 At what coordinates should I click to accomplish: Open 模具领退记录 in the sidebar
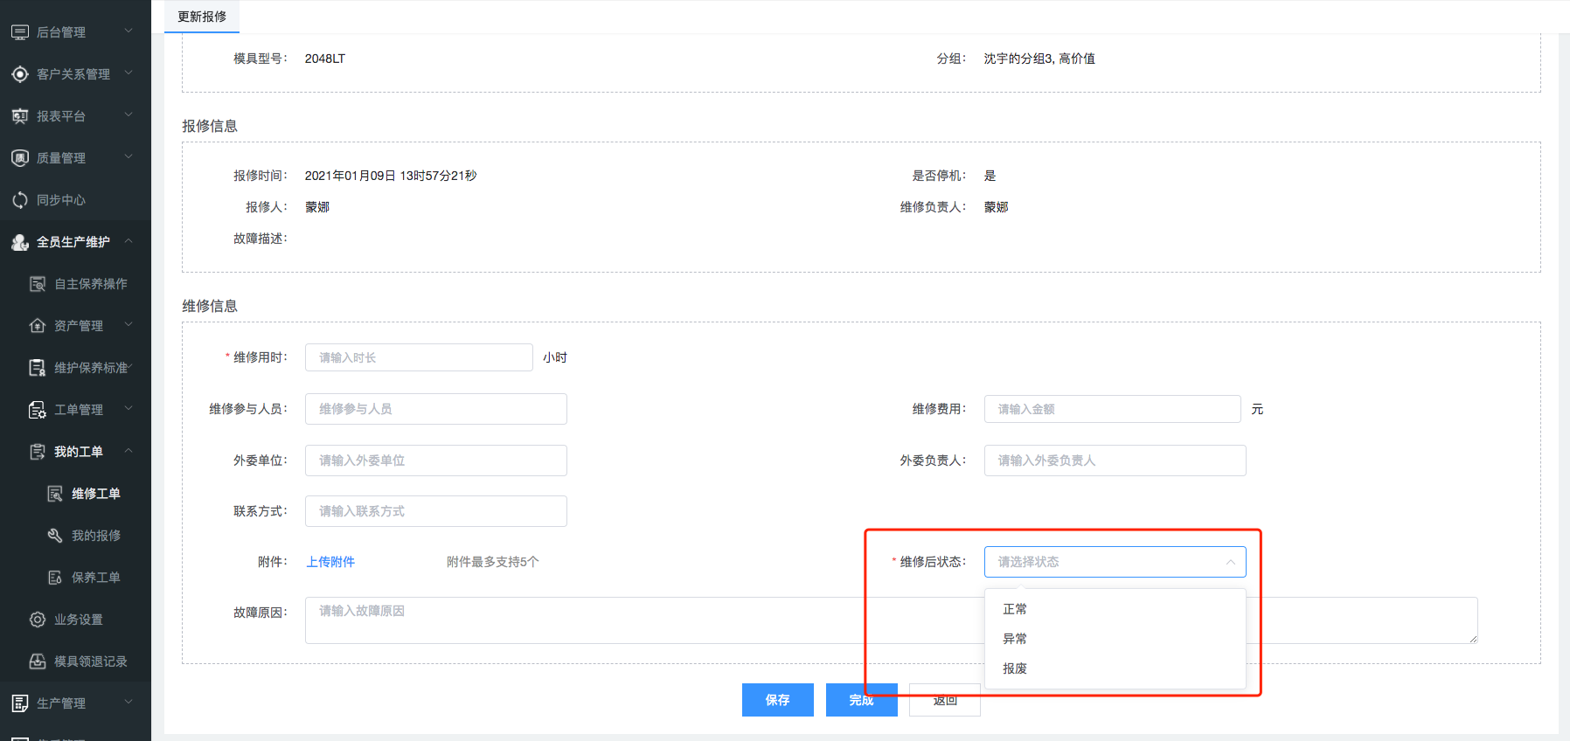click(x=90, y=661)
